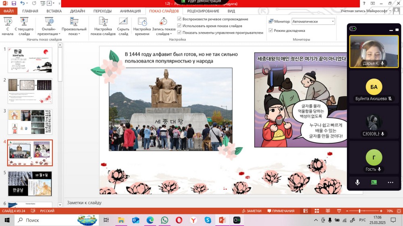Expand 'Произвольный показ' dropdown
Viewport: 403px width, 226px height.
pyautogui.click(x=74, y=34)
